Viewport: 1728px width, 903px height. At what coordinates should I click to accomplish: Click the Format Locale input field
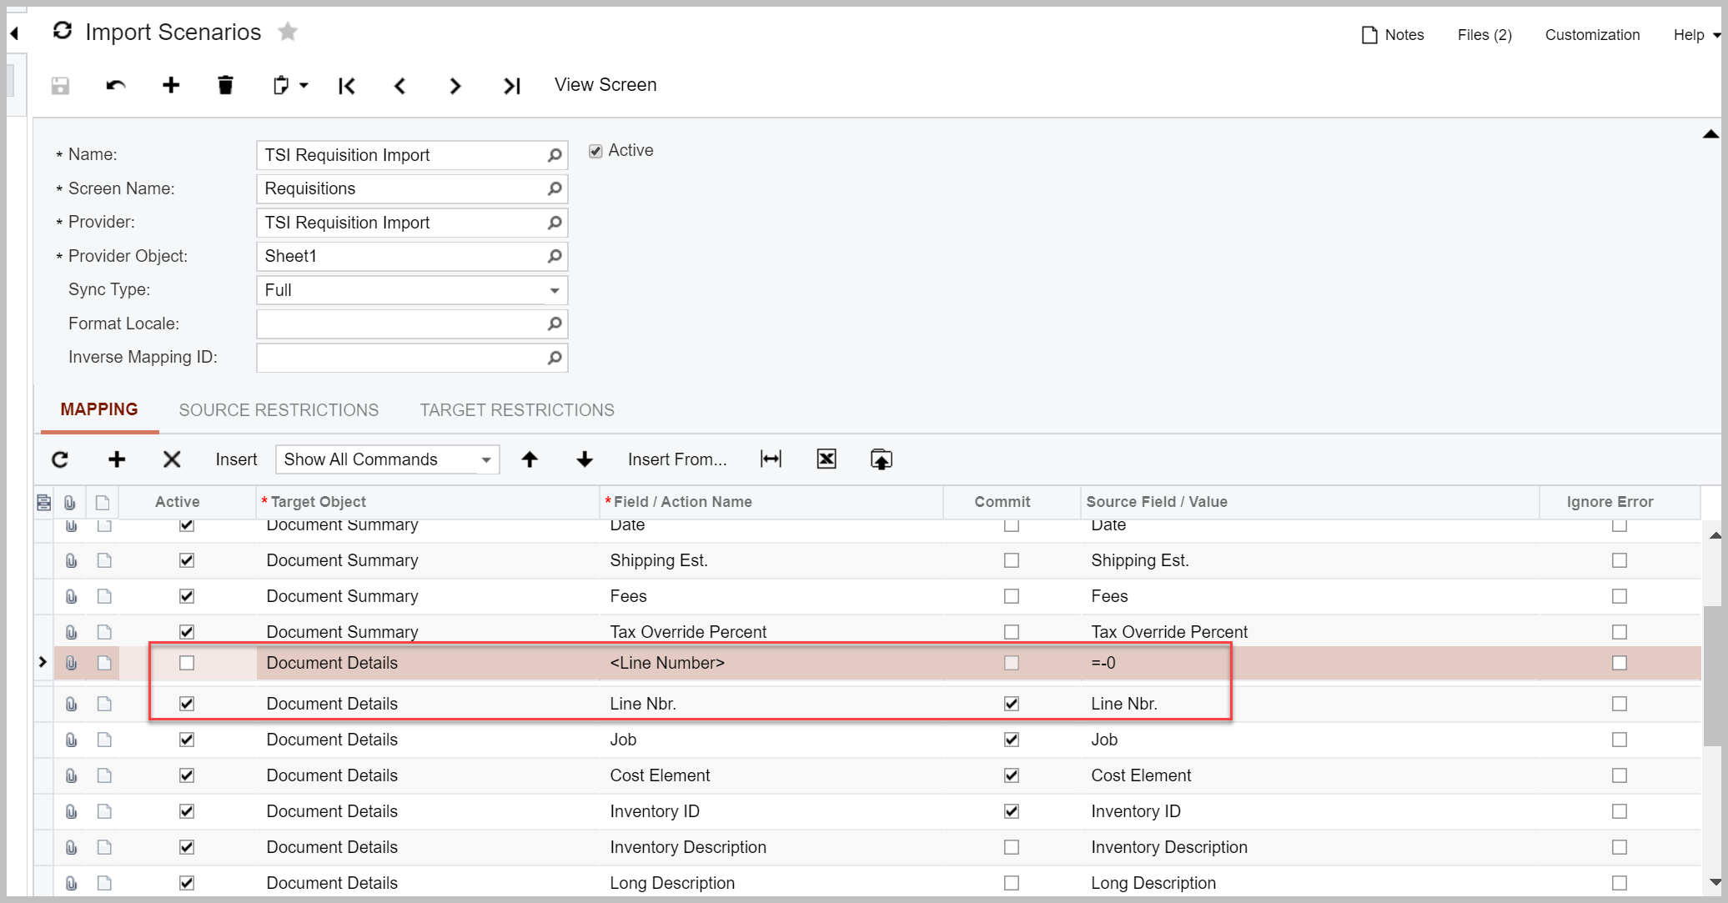400,324
